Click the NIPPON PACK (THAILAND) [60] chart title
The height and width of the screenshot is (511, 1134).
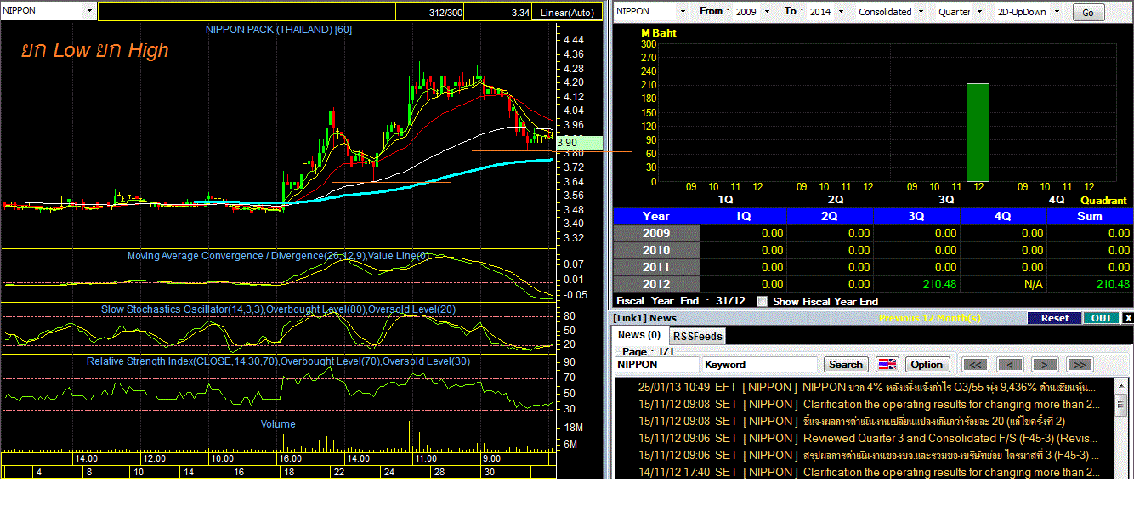[x=279, y=30]
